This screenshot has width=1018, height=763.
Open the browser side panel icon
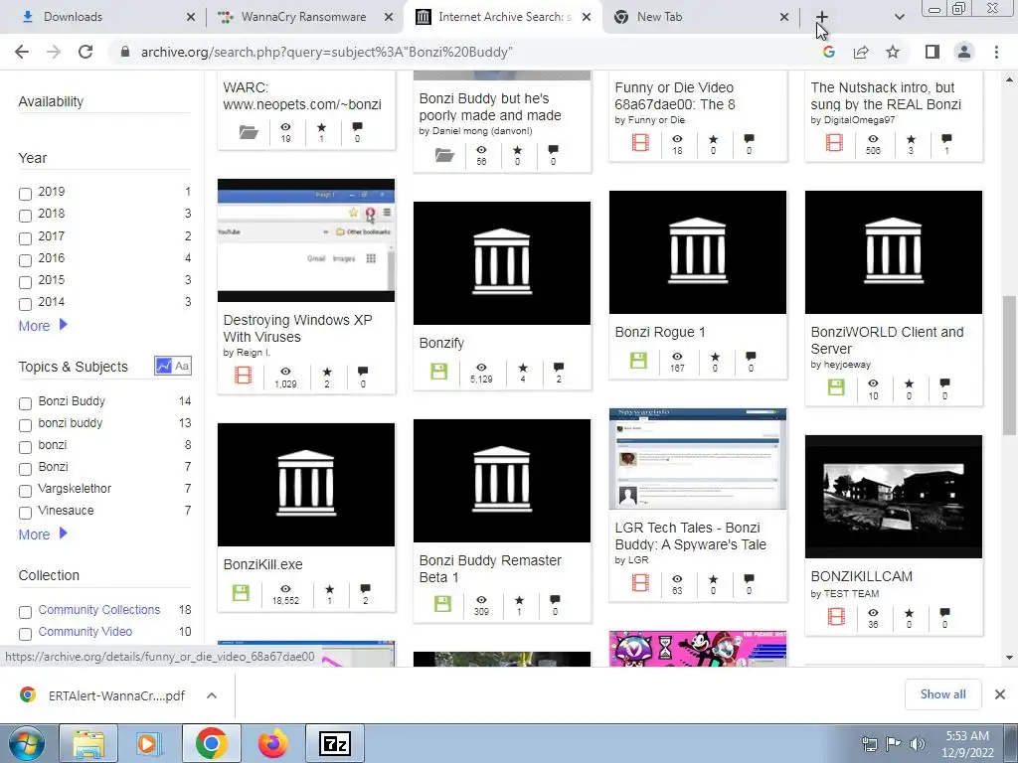pos(932,52)
